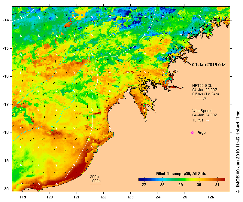Click the '04-Jan 04:00Z' wind time

(205, 115)
